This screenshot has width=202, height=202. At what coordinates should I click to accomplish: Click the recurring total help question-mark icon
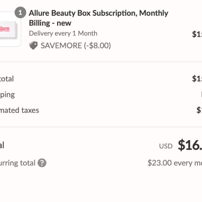point(42,163)
